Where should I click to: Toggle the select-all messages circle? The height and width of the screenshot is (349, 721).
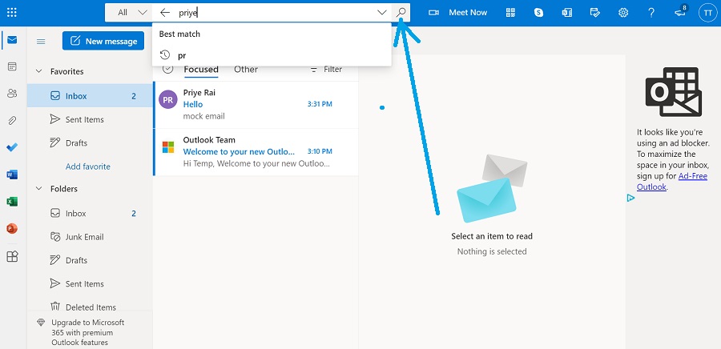(x=168, y=70)
